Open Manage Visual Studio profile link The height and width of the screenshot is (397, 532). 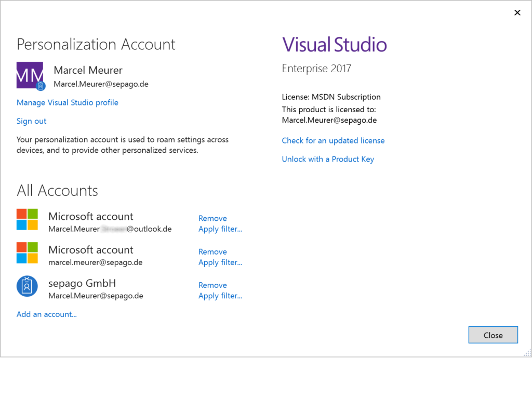pyautogui.click(x=68, y=102)
